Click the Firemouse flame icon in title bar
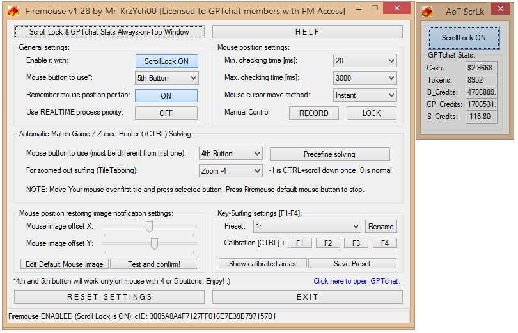The image size is (518, 333). point(13,12)
